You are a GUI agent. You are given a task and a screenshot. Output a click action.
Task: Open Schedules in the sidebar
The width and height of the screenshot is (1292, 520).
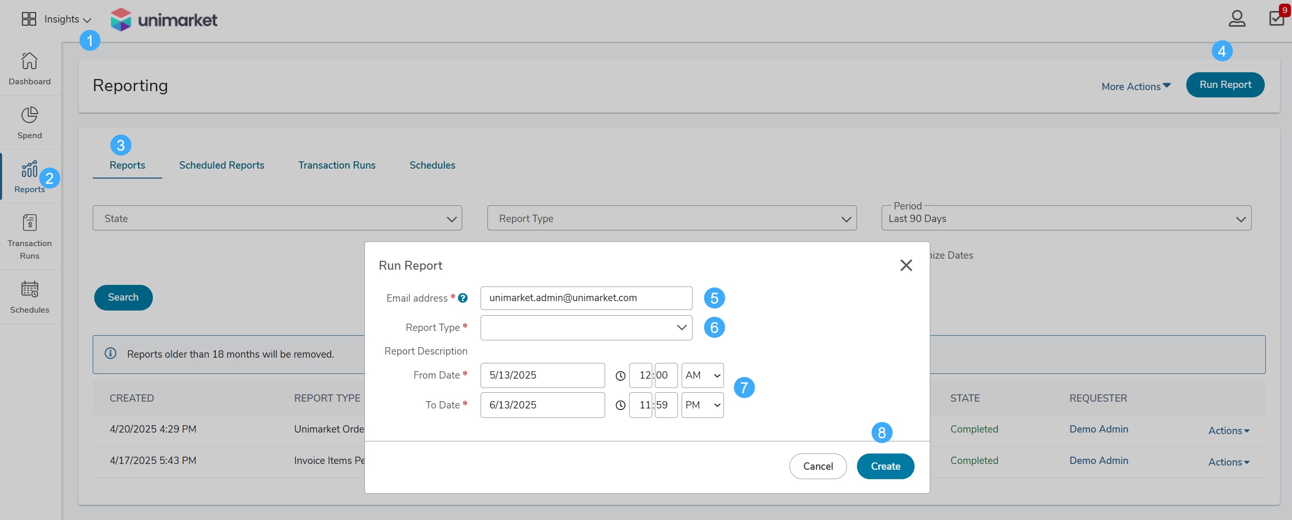click(30, 297)
